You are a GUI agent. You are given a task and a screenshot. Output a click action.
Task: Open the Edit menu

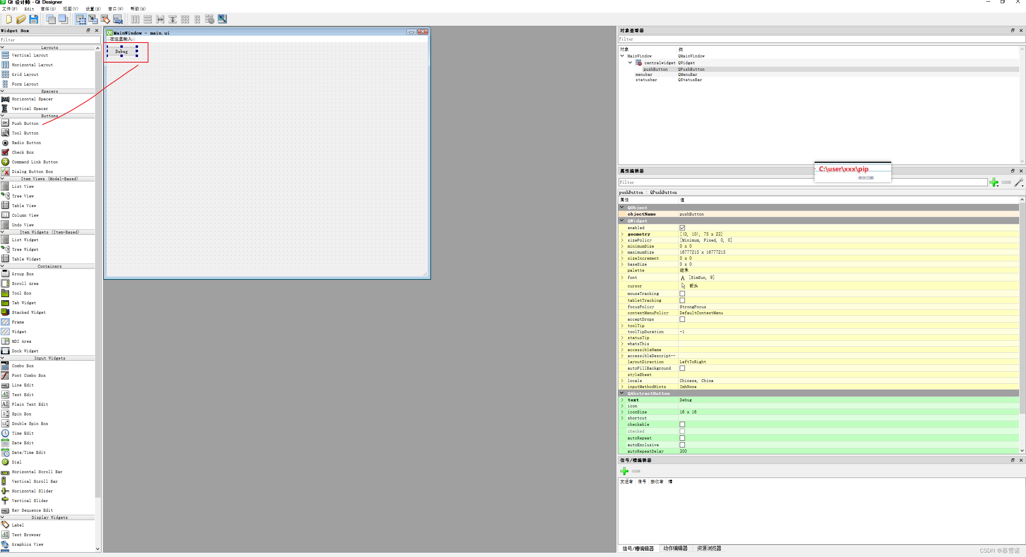[29, 9]
